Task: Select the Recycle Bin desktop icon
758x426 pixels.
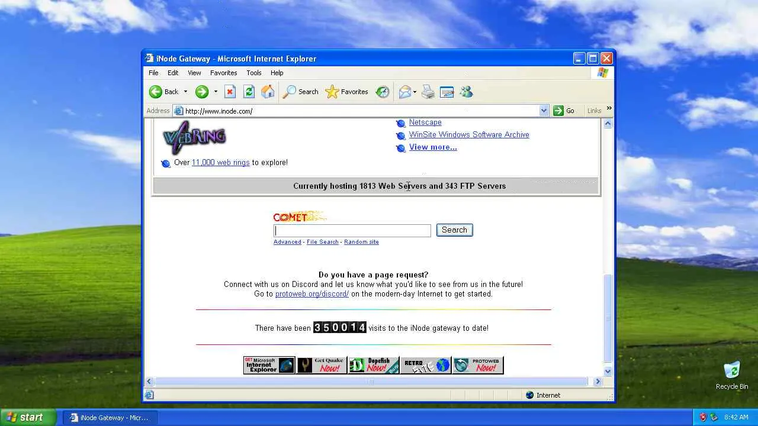Action: 732,376
